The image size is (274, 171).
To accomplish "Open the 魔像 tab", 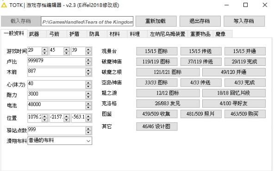I will pos(223,34).
